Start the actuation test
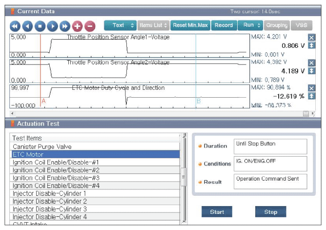This screenshot has width=326, height=230. (x=217, y=212)
